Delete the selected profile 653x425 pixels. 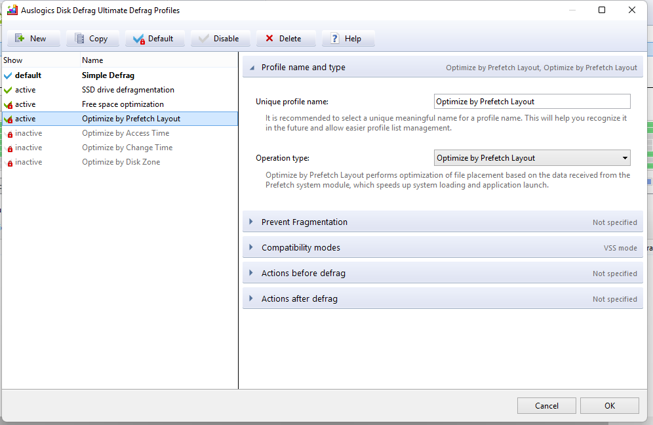(286, 38)
